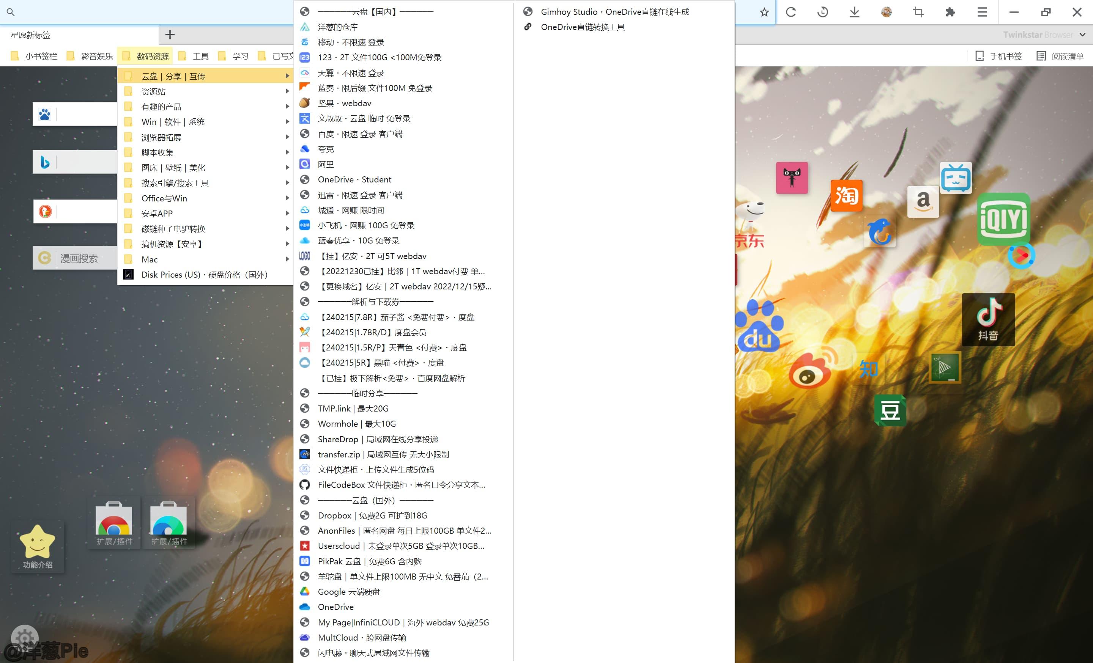Open a new tab with plus button
Screen dimensions: 1093x663
170,35
